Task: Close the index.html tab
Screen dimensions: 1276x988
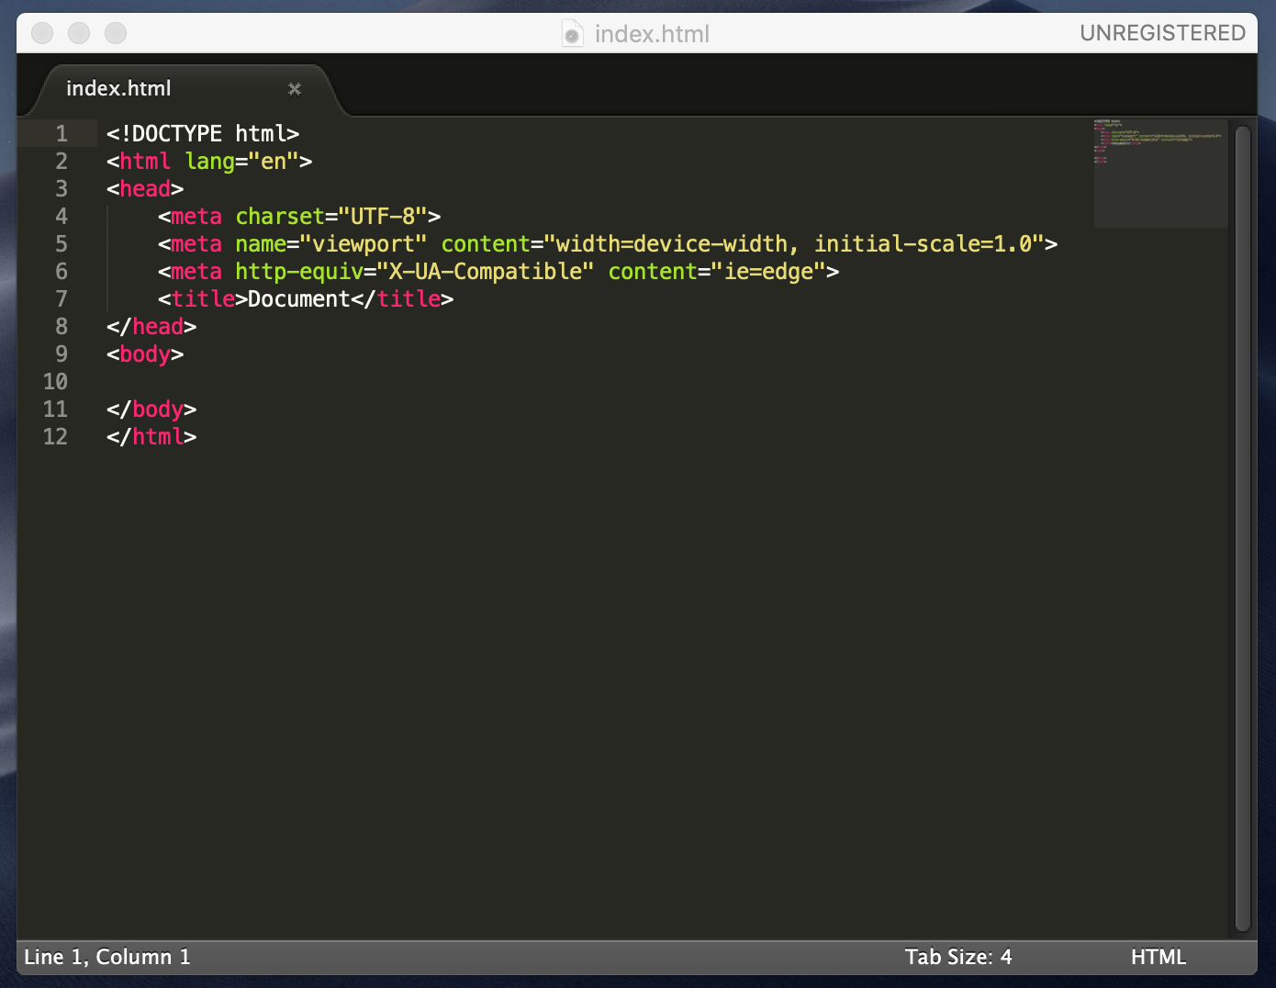Action: [x=294, y=89]
